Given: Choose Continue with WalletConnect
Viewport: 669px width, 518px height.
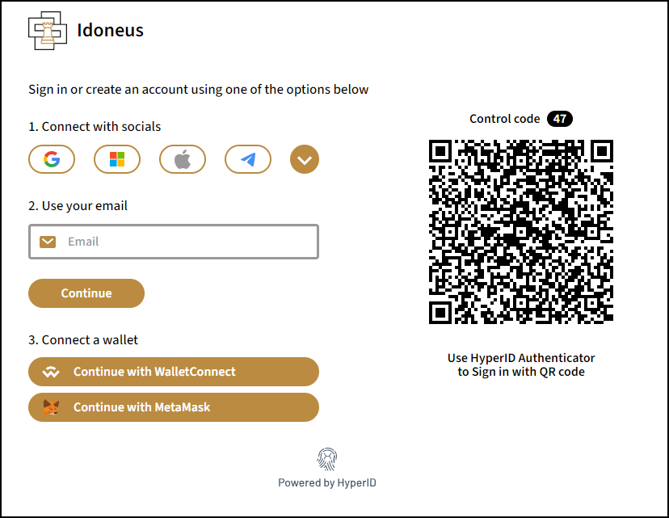Looking at the screenshot, I should coord(174,372).
